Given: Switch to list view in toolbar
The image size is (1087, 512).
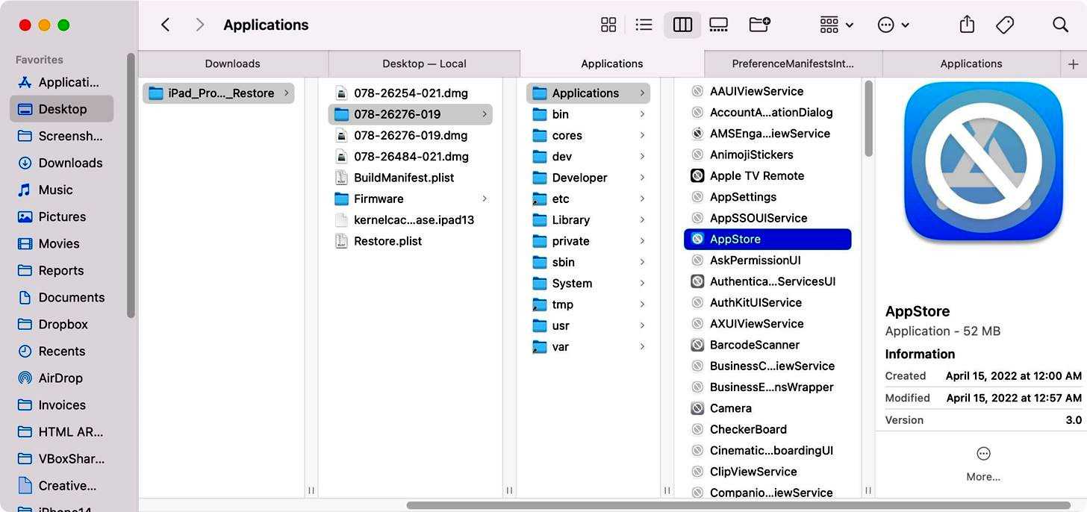Looking at the screenshot, I should point(644,25).
